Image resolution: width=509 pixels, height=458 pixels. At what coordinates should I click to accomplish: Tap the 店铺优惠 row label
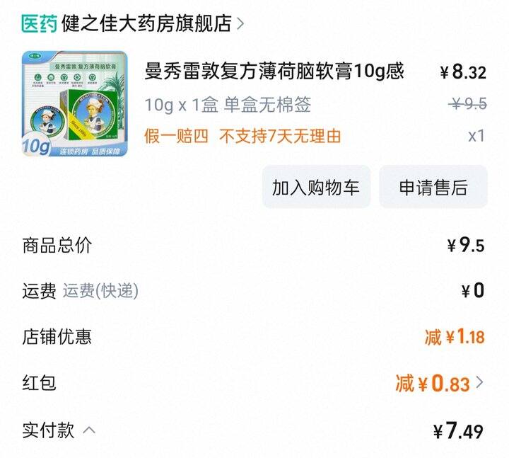click(57, 336)
